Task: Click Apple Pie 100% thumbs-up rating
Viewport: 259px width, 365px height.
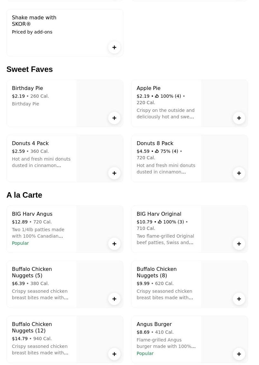Action: [157, 96]
